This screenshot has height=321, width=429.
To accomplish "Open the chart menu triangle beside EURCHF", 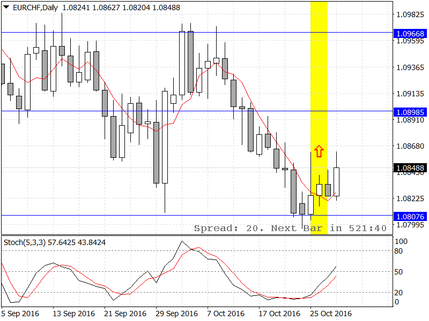I will click(6, 7).
